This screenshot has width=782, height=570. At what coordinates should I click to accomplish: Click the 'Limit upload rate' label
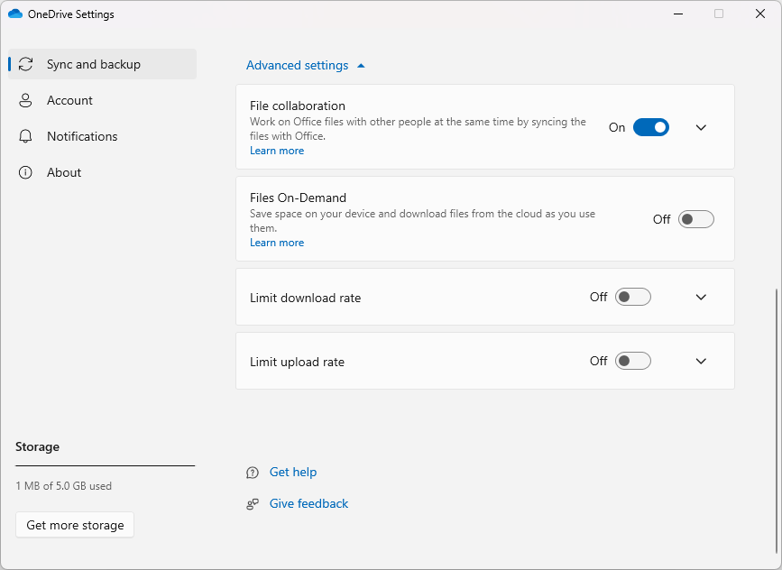(297, 362)
